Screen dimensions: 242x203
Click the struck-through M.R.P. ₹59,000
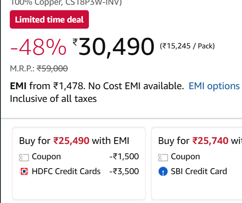click(52, 68)
